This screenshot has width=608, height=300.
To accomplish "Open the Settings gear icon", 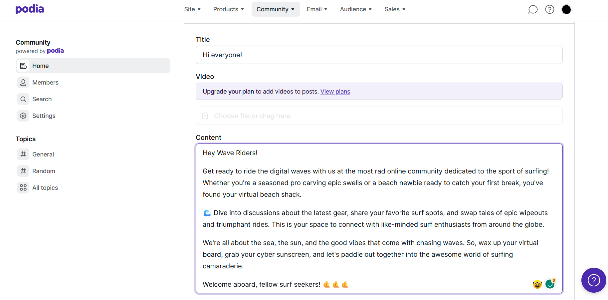I will point(23,116).
